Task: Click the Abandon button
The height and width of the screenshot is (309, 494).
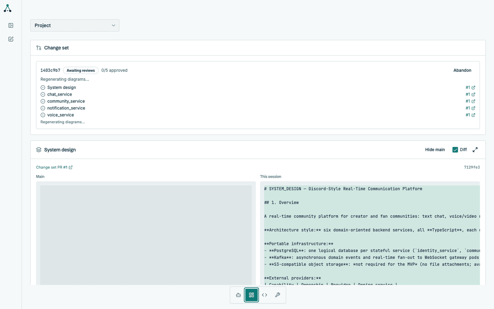Action: 462,70
